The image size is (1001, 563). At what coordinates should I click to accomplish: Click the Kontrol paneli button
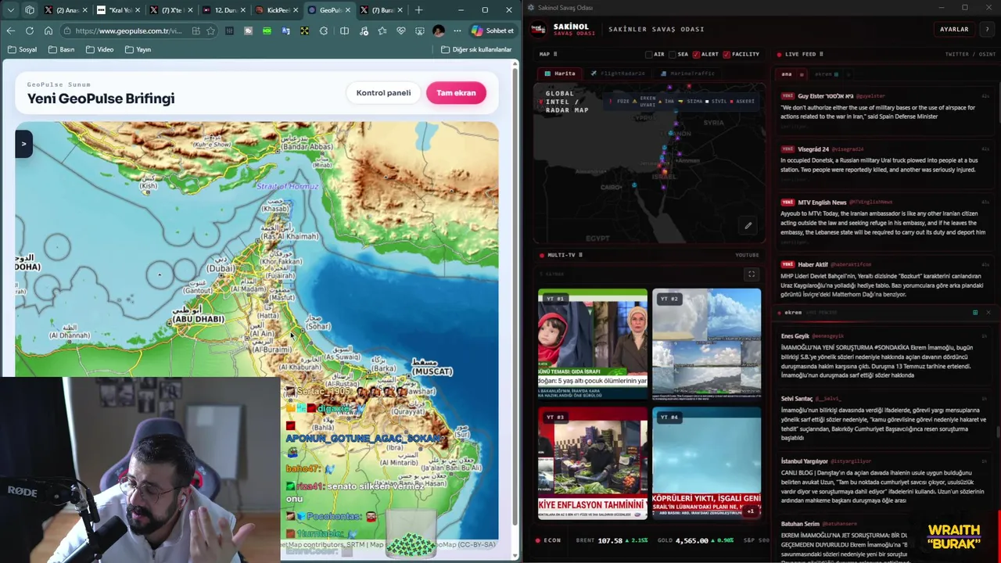click(383, 93)
